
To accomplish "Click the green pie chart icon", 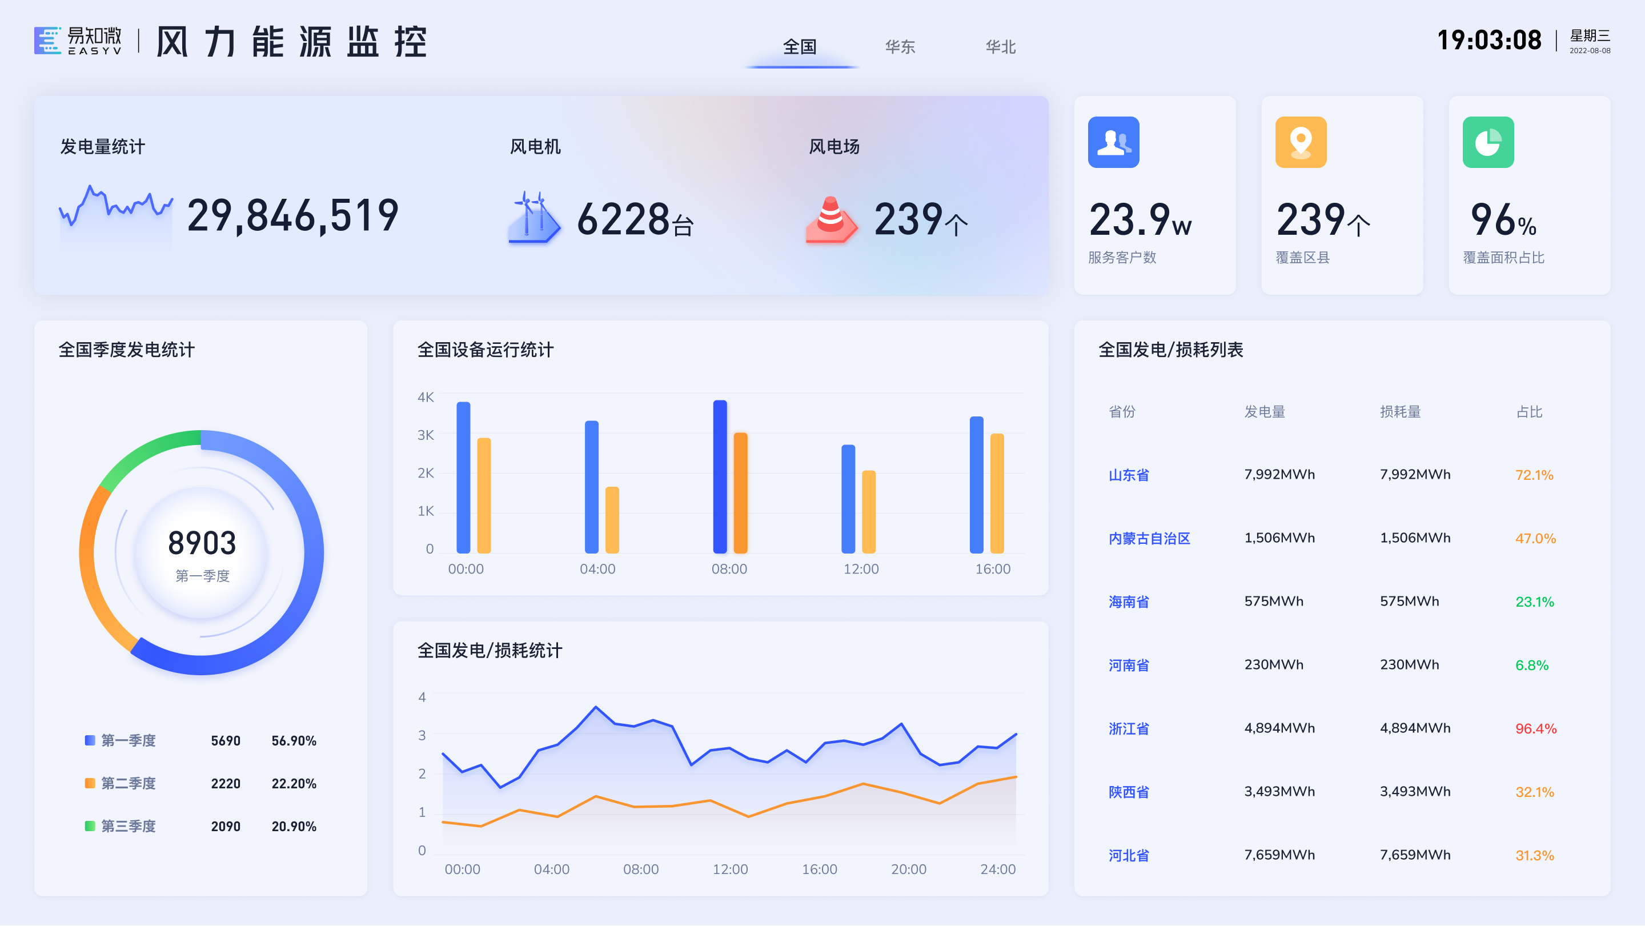I will point(1487,142).
